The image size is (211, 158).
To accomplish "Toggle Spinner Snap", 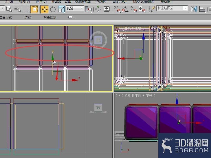I will tap(142, 9).
